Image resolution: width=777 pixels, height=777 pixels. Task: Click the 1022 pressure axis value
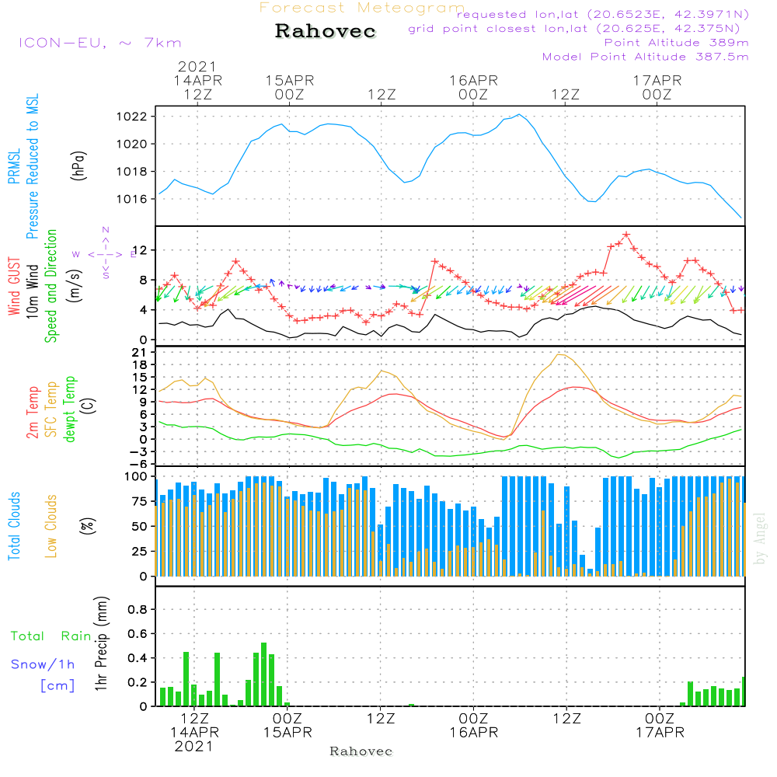coord(132,117)
